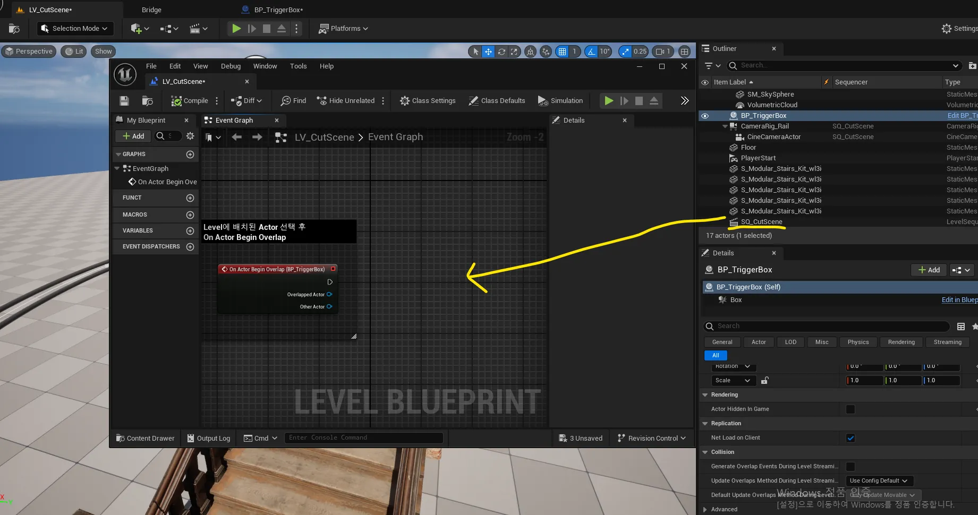Click the viewport layout maximize icon
Viewport: 978px width, 515px height.
point(684,51)
